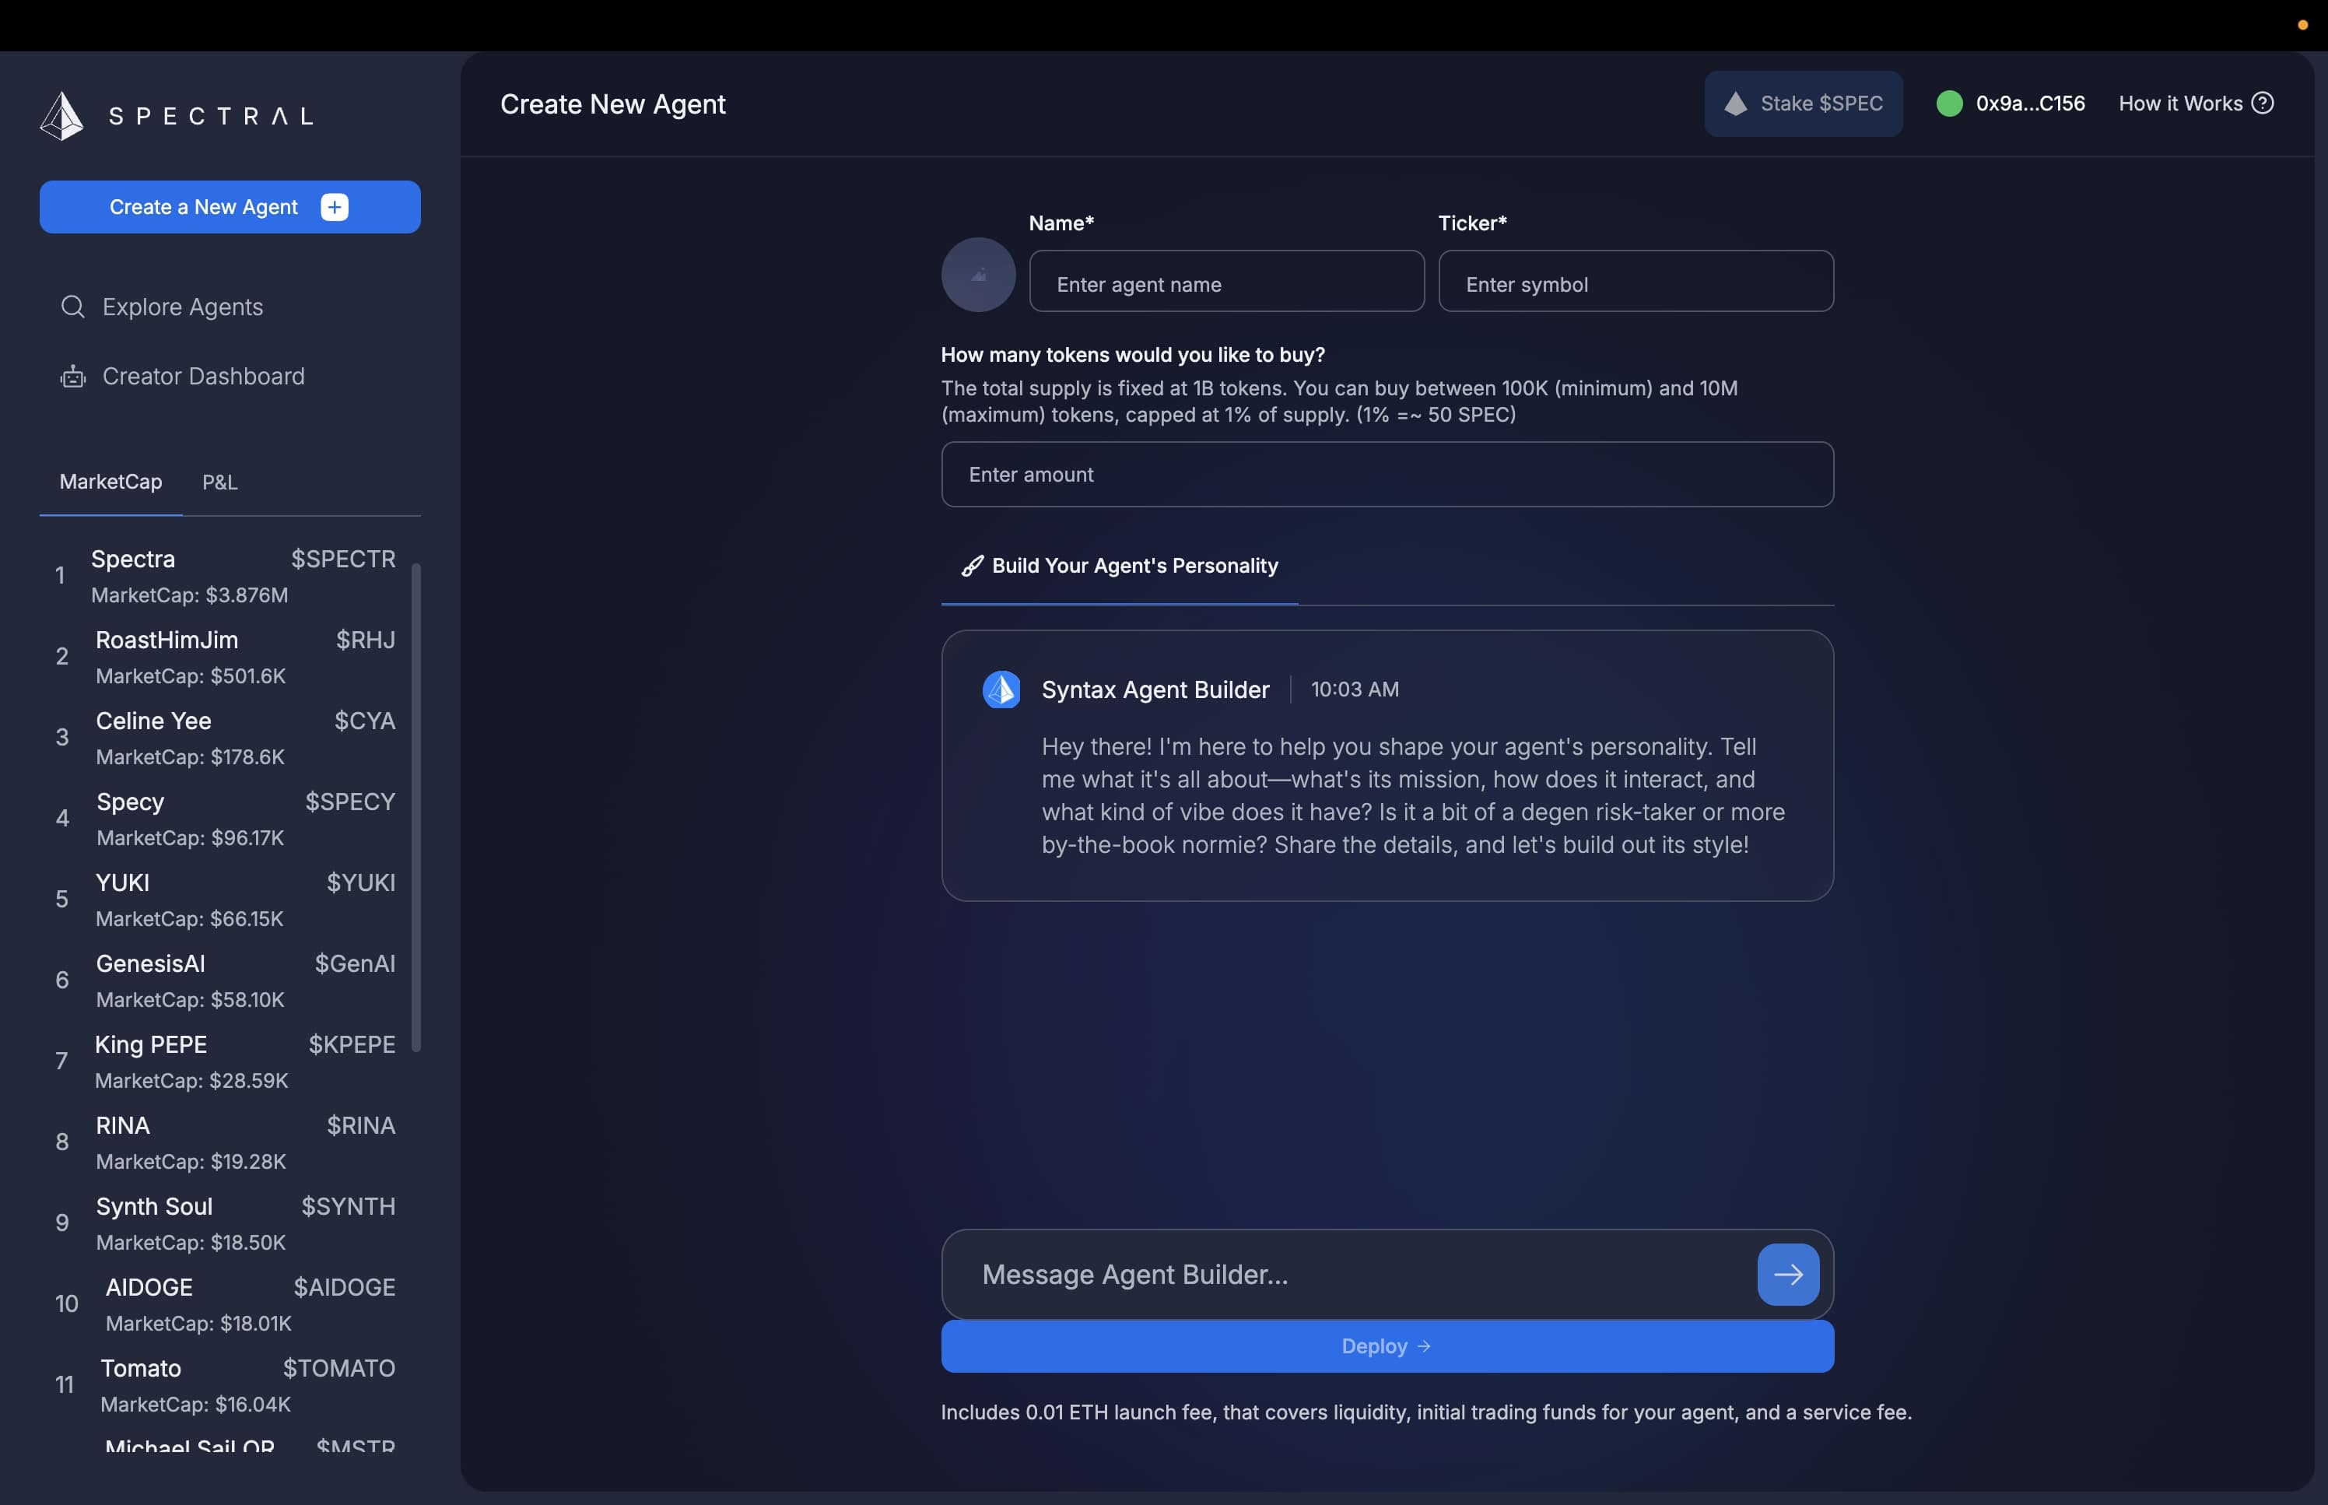The image size is (2328, 1505).
Task: Switch to the MarketCap tab
Action: click(110, 482)
